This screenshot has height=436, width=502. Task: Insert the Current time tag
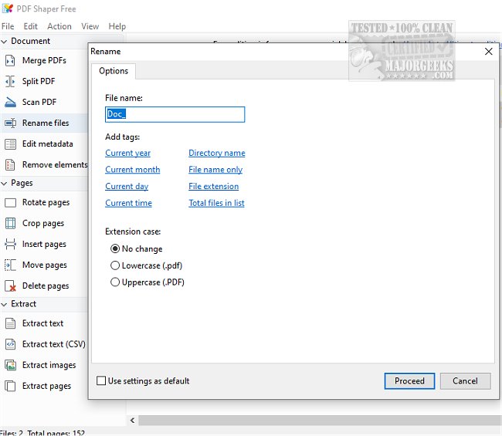(128, 203)
